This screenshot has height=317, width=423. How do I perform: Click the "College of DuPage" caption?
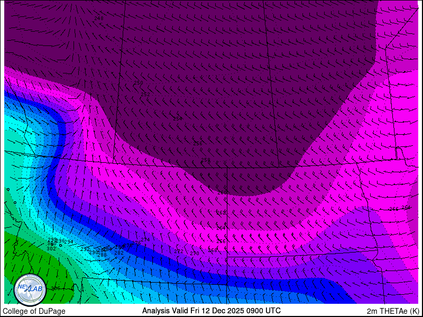pos(34,311)
